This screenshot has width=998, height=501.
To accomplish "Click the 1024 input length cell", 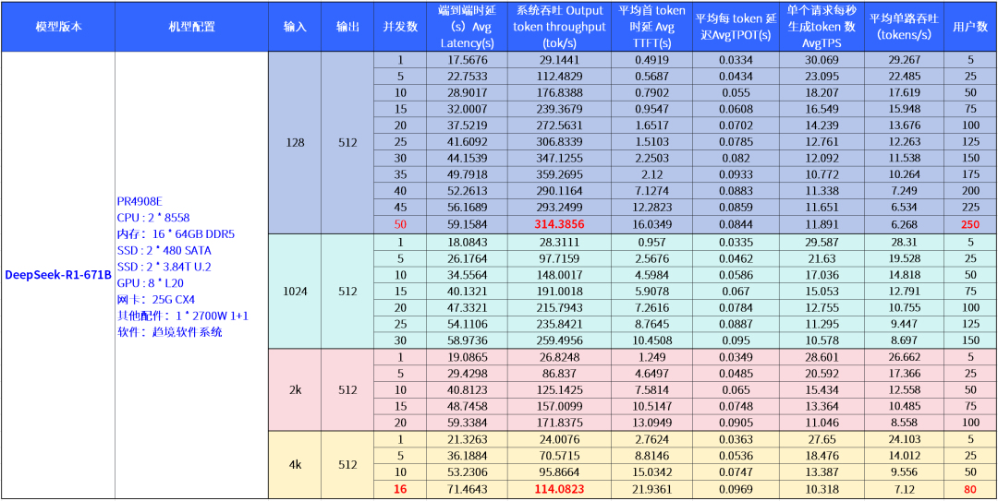I will (295, 291).
